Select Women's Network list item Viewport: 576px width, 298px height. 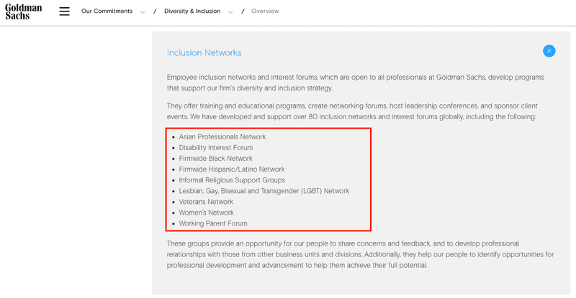pyautogui.click(x=206, y=213)
